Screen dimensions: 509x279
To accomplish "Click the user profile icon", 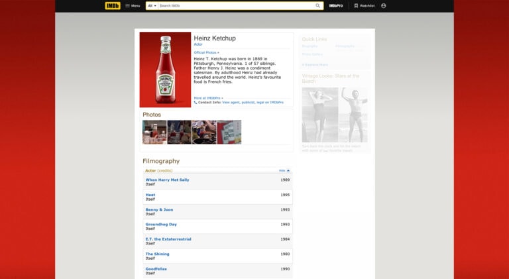I will [384, 5].
